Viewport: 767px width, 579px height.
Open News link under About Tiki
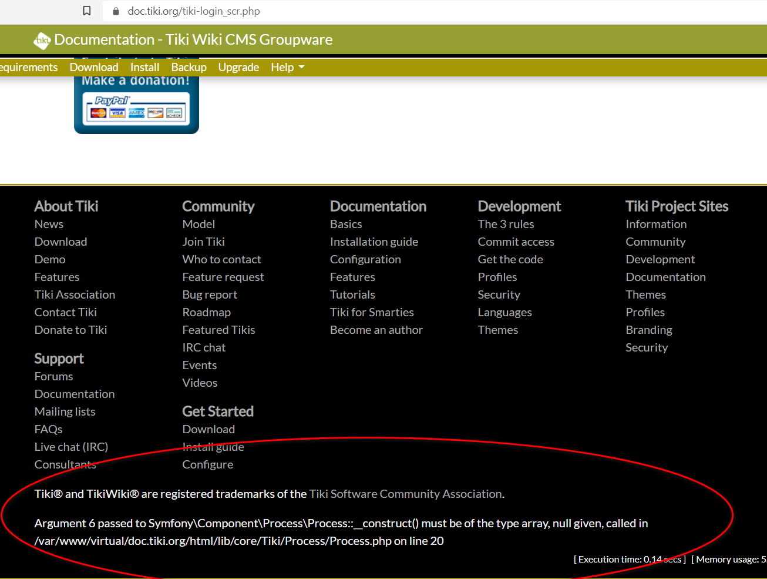(49, 224)
